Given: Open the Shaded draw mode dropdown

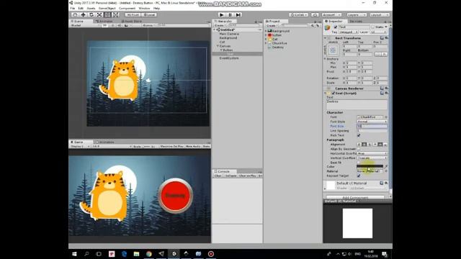Looking at the screenshot, I should (85, 26).
